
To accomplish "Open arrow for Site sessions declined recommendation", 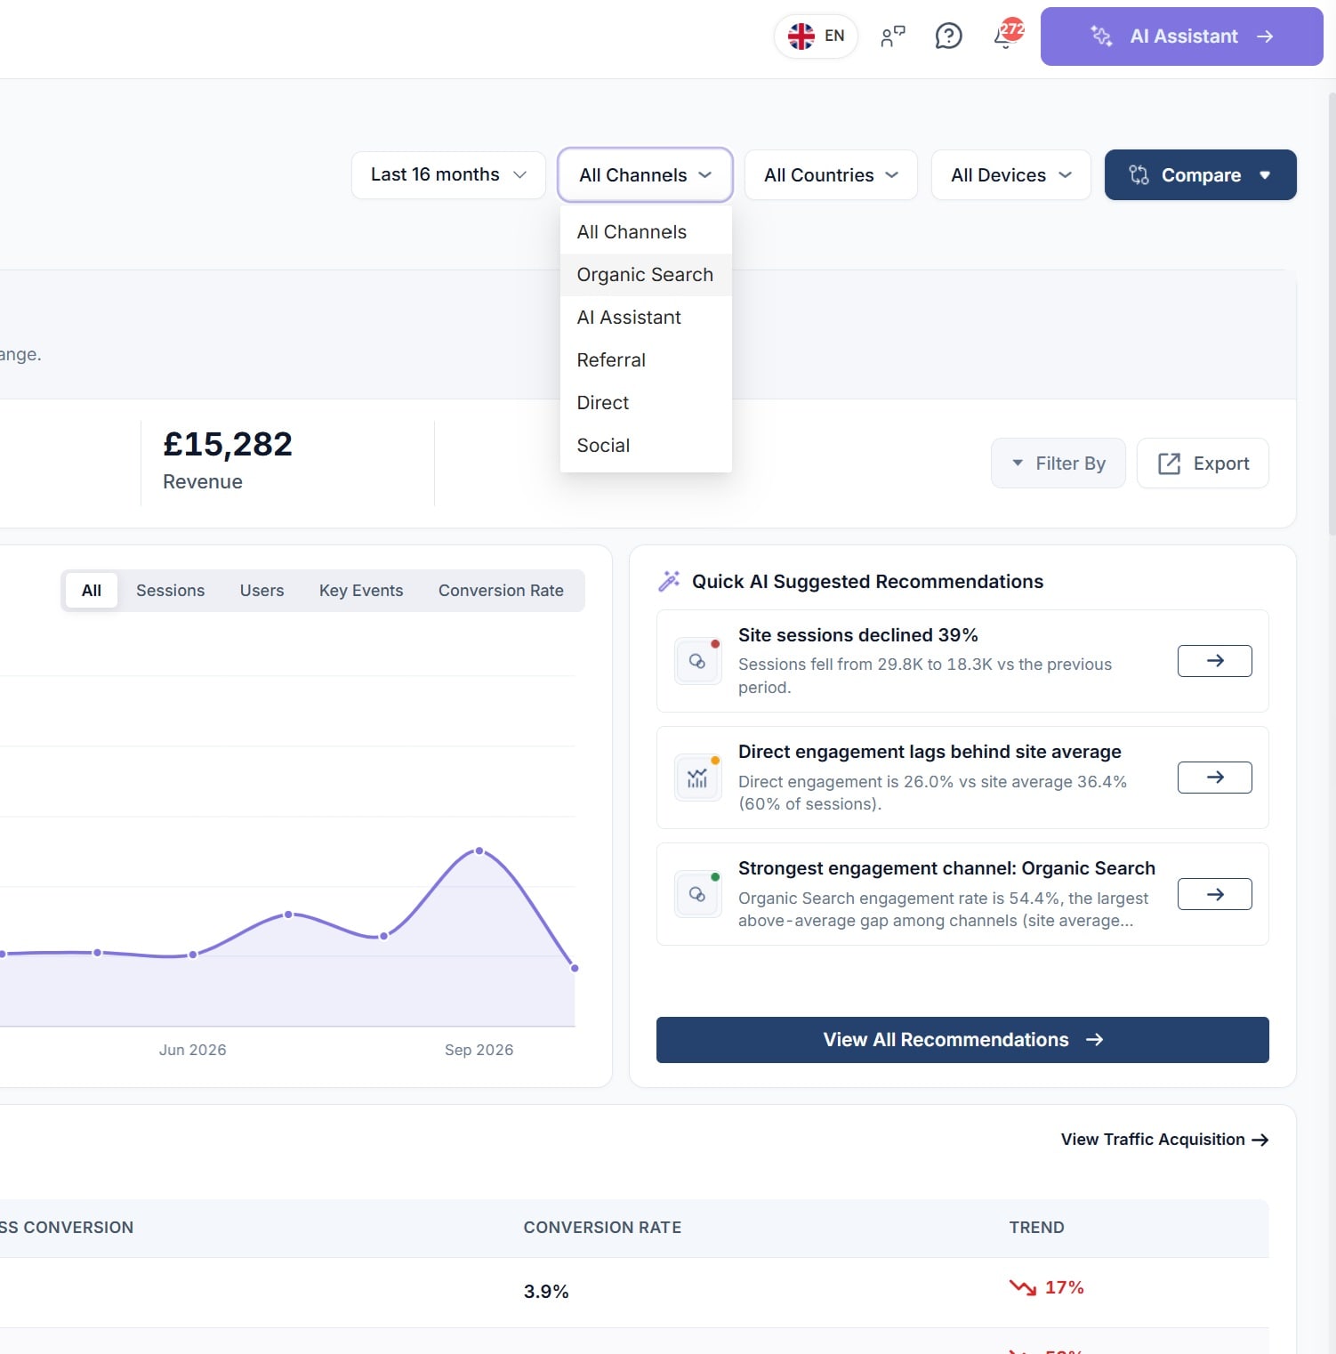I will coord(1214,661).
